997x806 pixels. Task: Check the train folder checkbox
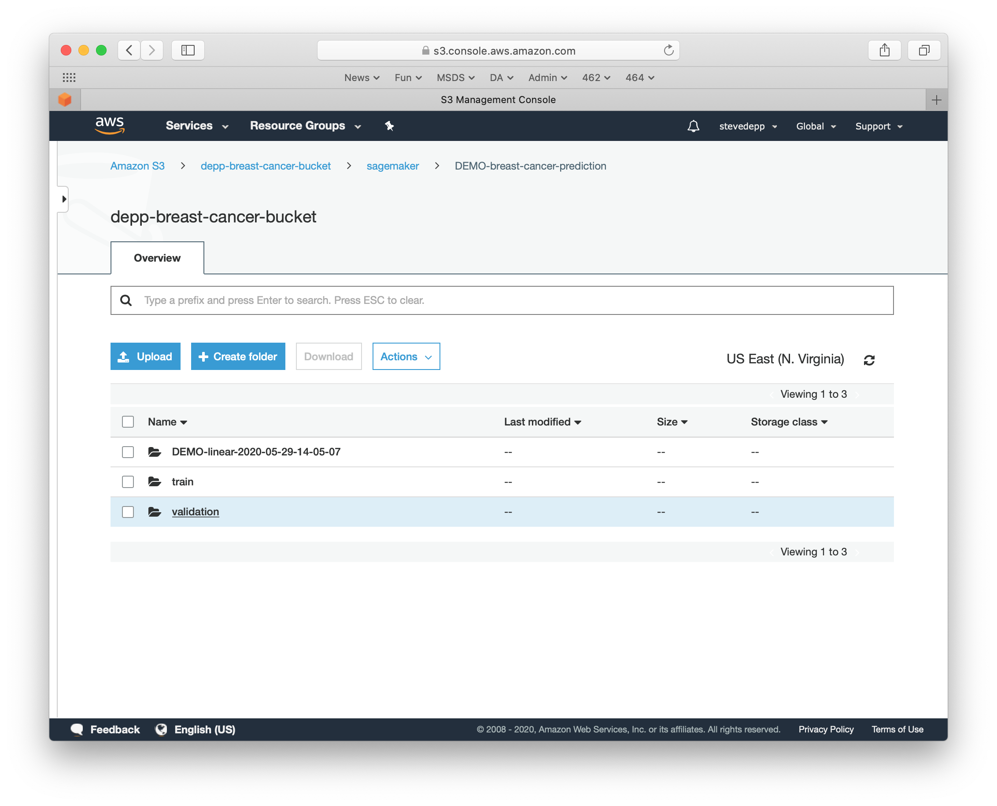click(x=128, y=481)
